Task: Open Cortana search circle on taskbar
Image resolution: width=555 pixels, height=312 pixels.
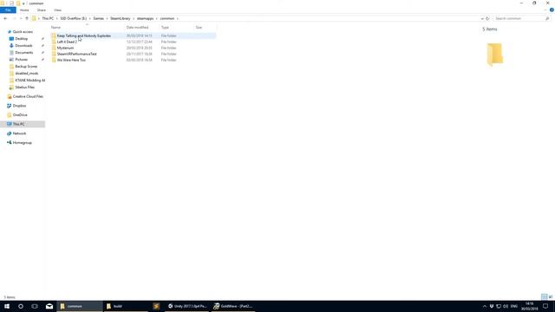Action: pos(21,306)
